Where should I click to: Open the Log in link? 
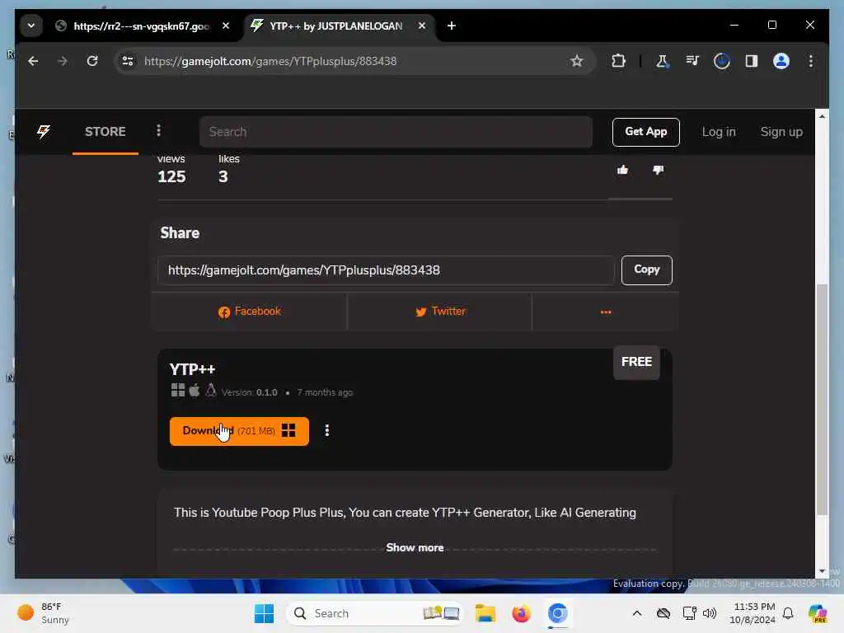pyautogui.click(x=719, y=132)
